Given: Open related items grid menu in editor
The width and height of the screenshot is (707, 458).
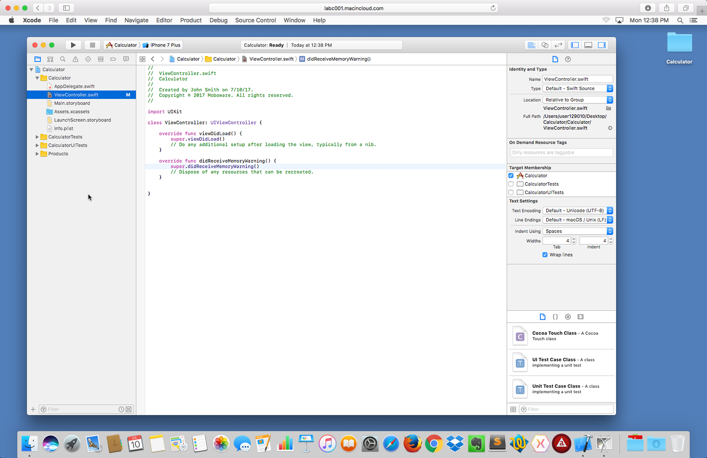Looking at the screenshot, I should pyautogui.click(x=142, y=59).
